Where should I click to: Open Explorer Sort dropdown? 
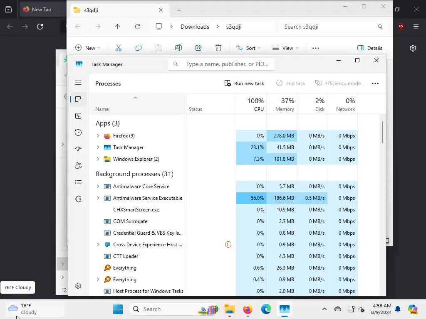point(248,48)
